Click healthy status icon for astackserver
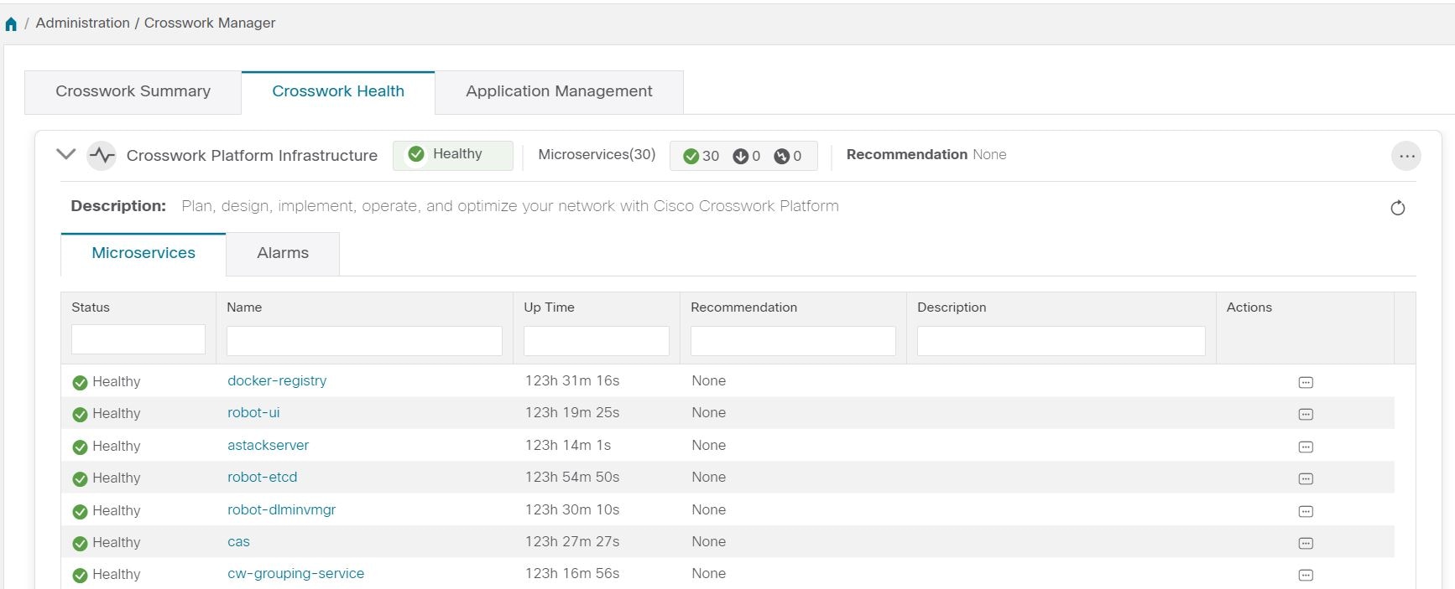This screenshot has height=589, width=1455. tap(80, 447)
